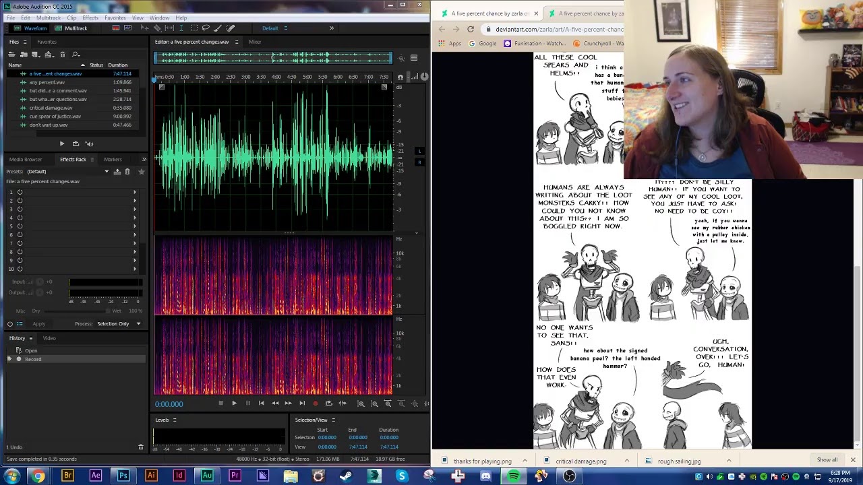Save effects rack as preset

pyautogui.click(x=117, y=172)
